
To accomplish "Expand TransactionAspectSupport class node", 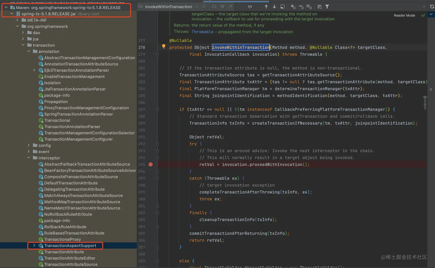I will click(34, 246).
